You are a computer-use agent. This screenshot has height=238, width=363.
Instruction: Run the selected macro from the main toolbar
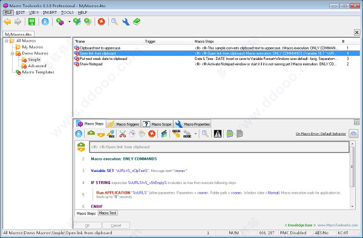(x=45, y=22)
